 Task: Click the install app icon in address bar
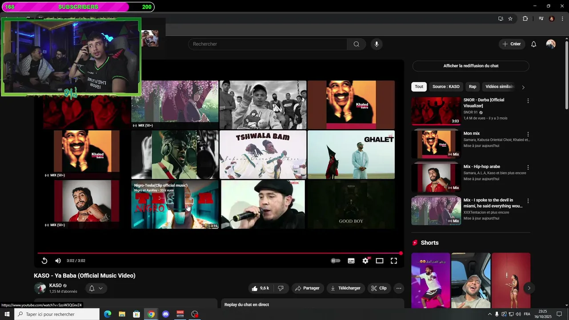tap(501, 19)
